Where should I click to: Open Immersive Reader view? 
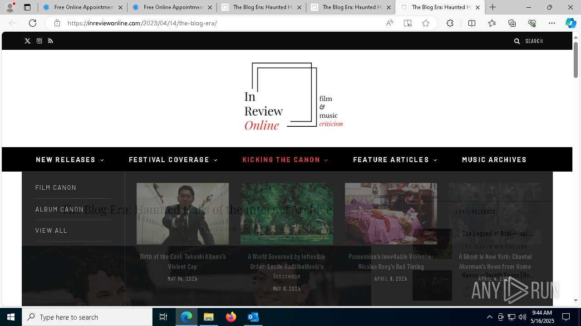click(x=408, y=23)
